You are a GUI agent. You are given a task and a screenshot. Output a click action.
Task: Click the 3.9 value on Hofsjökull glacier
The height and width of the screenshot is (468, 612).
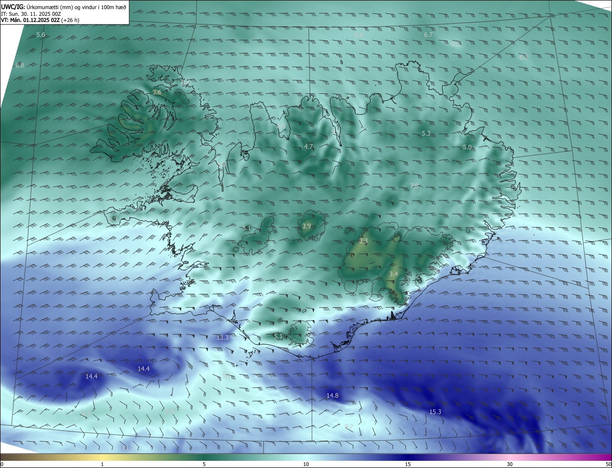(x=306, y=226)
